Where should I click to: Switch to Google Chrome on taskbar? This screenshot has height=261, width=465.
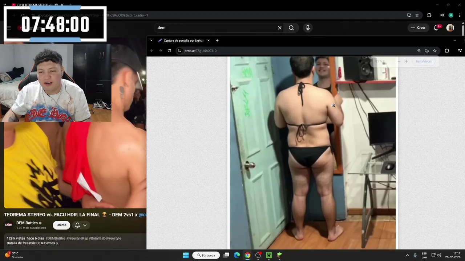coord(247,255)
